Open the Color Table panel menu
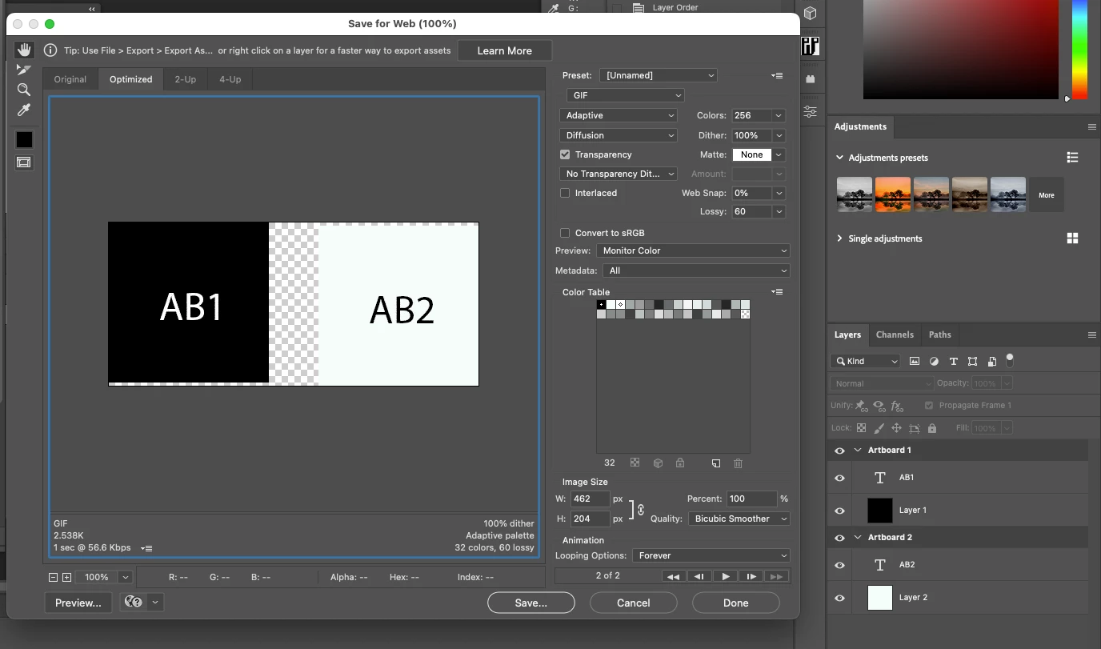Screen dimensions: 1101x649 pos(777,292)
